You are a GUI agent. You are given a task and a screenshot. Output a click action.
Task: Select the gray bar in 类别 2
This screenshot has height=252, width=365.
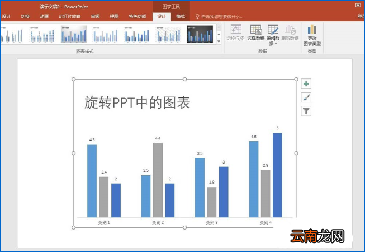(x=158, y=180)
